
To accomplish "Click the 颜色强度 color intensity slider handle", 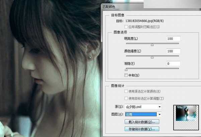I will pos(152,57).
